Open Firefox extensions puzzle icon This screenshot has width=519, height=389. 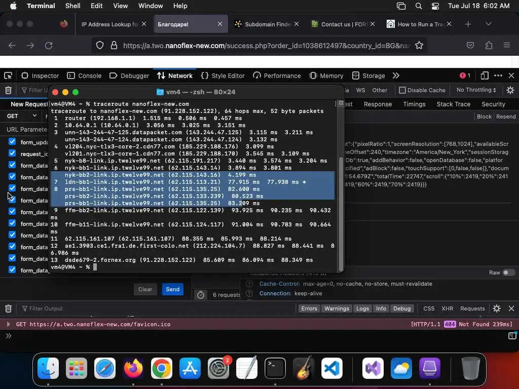pyautogui.click(x=489, y=45)
